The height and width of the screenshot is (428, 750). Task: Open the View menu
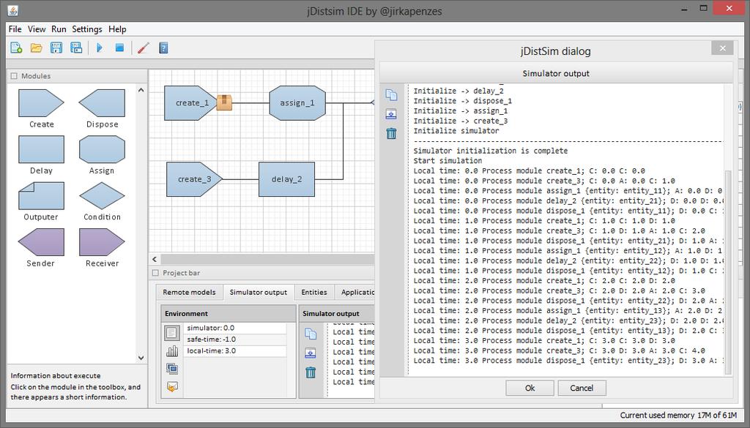click(37, 29)
